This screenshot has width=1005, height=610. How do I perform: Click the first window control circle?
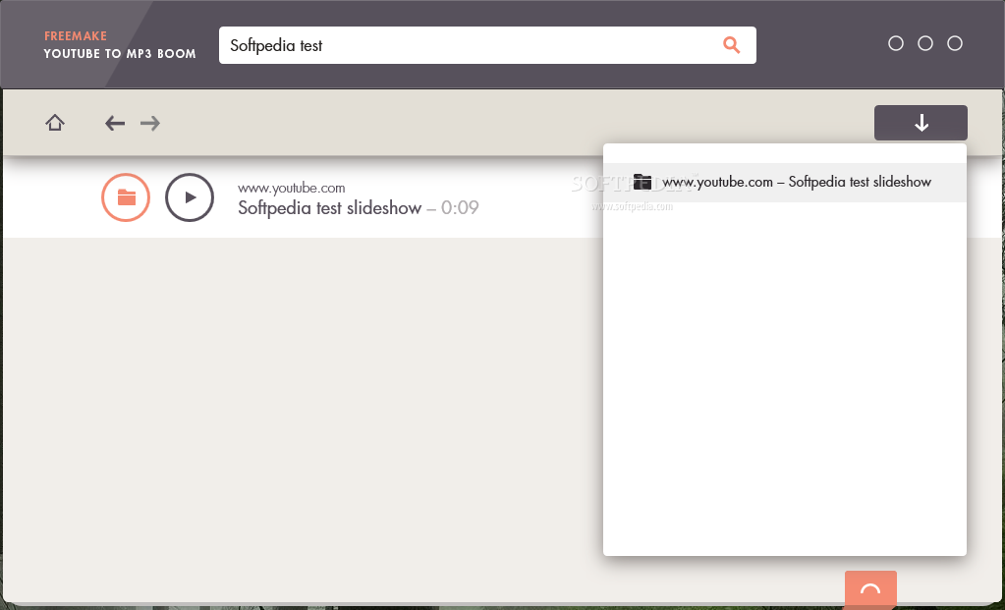[896, 43]
